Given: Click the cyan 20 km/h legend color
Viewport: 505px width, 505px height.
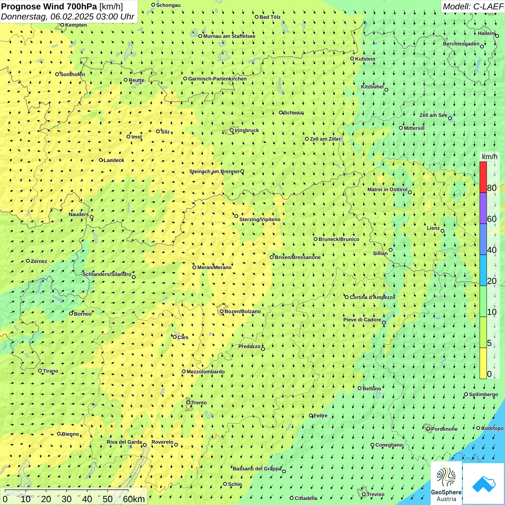Looking at the screenshot, I should [483, 270].
